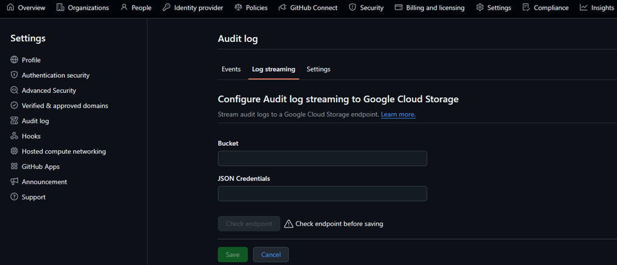This screenshot has height=265, width=617.
Task: Open Audit log in the sidebar
Action: [35, 121]
